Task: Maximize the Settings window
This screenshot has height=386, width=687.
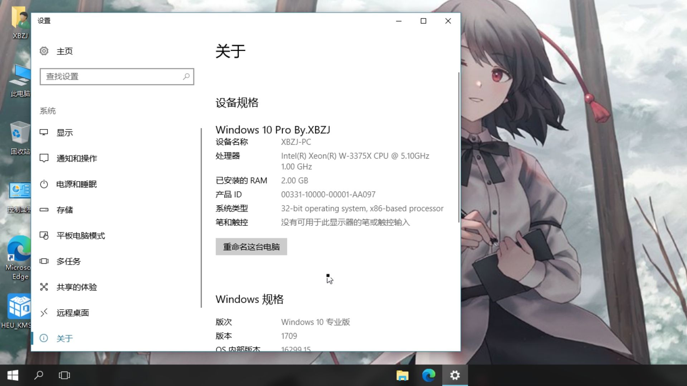Action: [x=423, y=21]
